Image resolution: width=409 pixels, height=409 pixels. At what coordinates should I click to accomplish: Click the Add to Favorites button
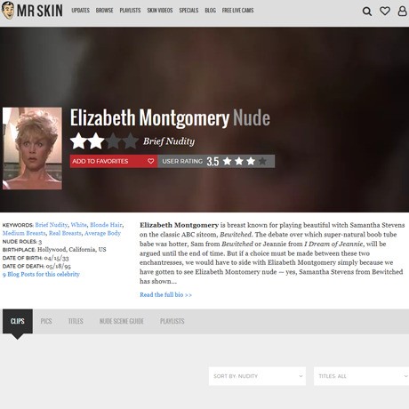tap(114, 161)
